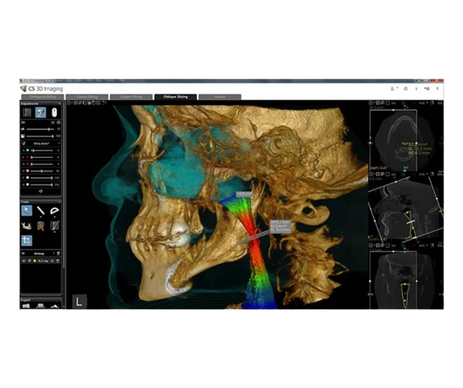Click the sagittal slice thumbnail view
The width and height of the screenshot is (463, 388).
(406, 210)
